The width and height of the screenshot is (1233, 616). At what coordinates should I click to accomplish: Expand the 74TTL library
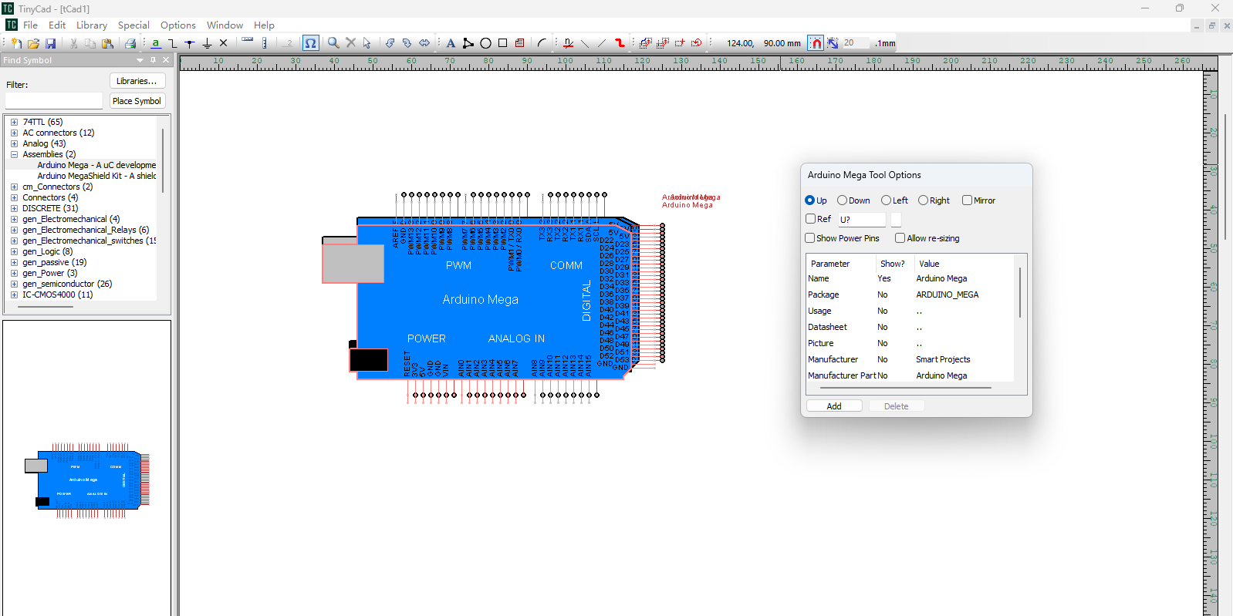(x=14, y=122)
